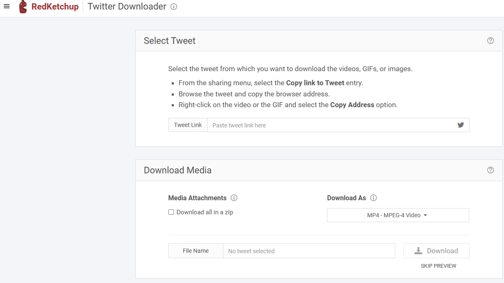The width and height of the screenshot is (504, 283).
Task: Click info icon beside Twitter Downloader title
Action: (x=174, y=7)
